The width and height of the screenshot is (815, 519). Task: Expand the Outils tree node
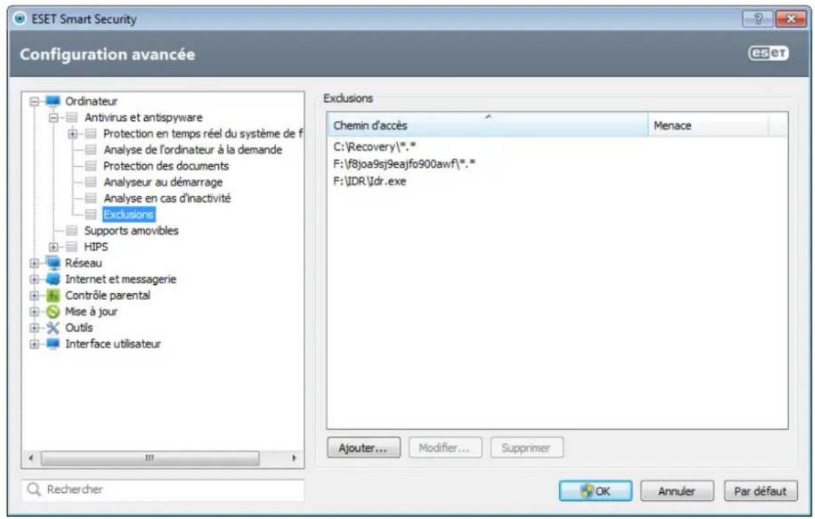tap(34, 327)
